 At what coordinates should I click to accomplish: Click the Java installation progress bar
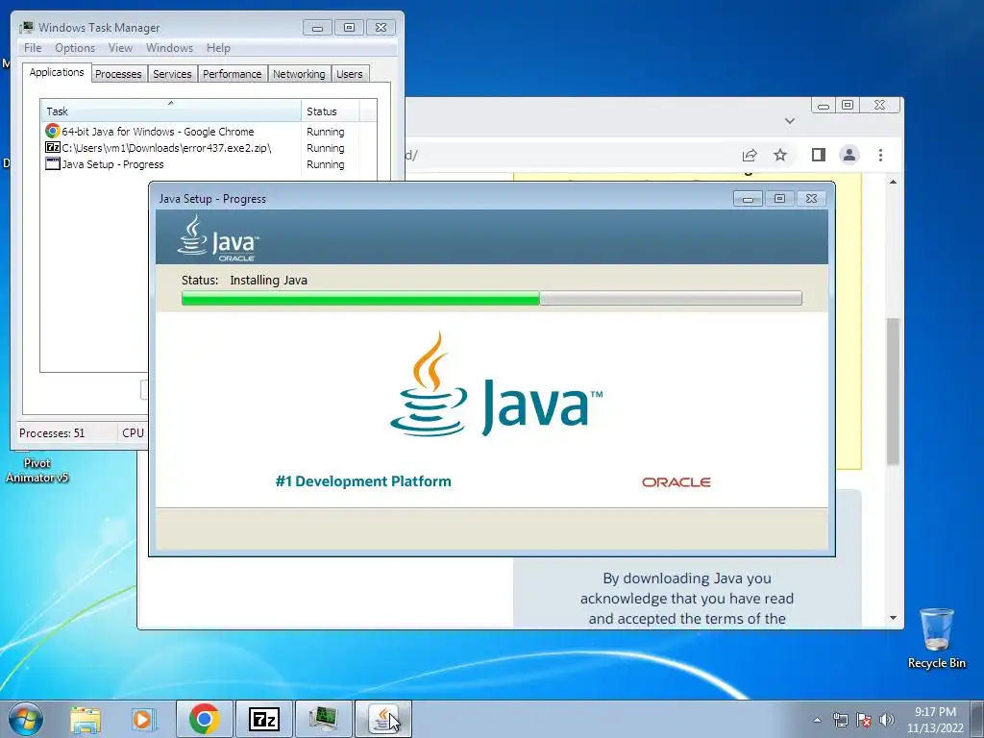click(491, 298)
